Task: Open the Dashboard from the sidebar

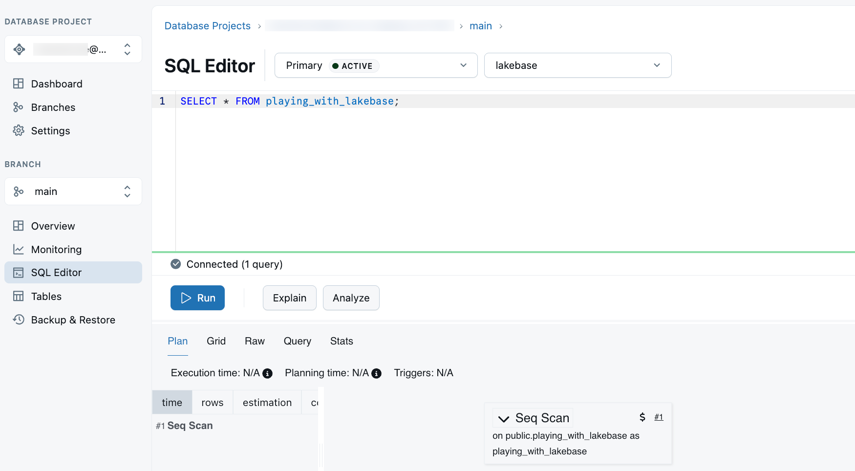Action: coord(19,84)
